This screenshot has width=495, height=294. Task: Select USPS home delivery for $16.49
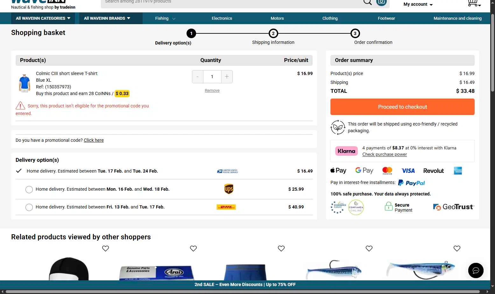(19, 171)
